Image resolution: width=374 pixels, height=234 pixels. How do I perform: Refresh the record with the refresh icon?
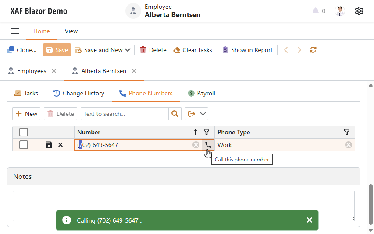point(313,50)
